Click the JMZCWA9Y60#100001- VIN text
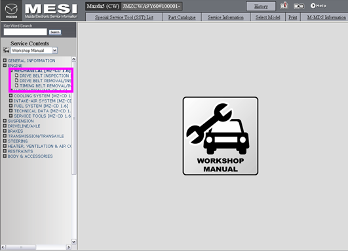 [151, 6]
